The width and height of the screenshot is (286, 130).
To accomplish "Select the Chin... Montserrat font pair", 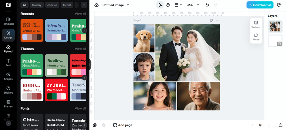I will 32,122.
